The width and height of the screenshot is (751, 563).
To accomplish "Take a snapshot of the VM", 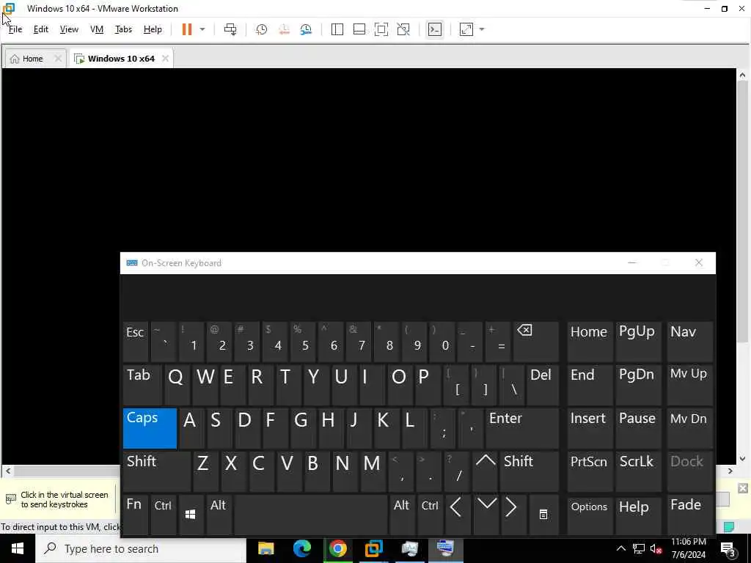I will [262, 29].
